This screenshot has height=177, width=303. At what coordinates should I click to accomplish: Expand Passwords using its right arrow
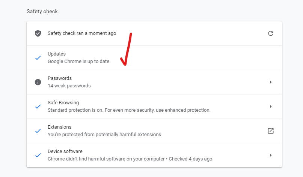click(x=271, y=82)
